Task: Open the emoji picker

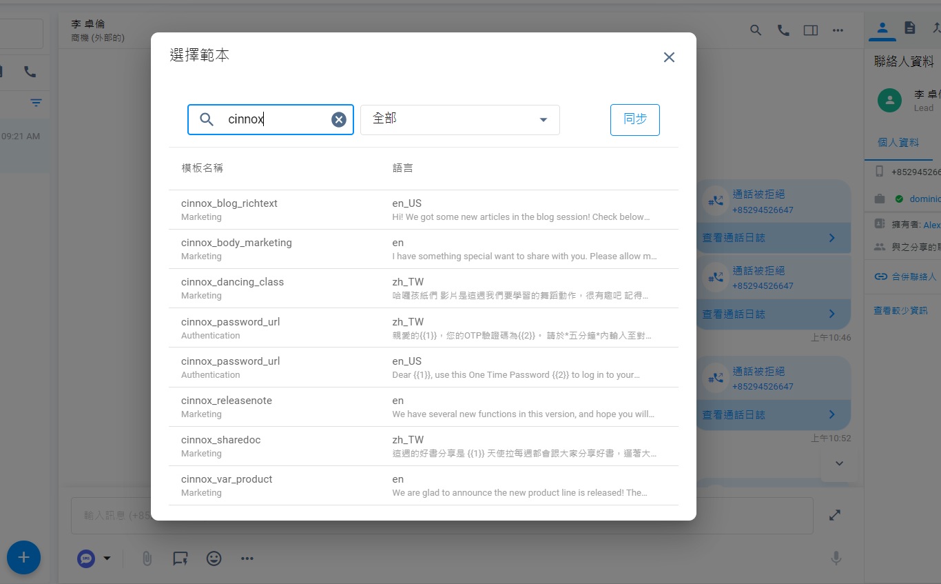Action: pyautogui.click(x=214, y=558)
